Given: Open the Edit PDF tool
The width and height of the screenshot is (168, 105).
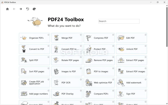Looking at the screenshot, I should [x=132, y=38].
